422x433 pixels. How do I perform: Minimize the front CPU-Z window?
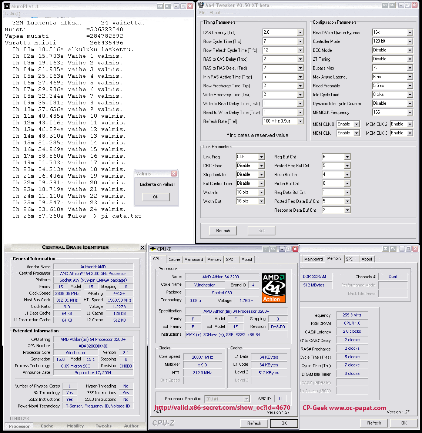[282, 249]
